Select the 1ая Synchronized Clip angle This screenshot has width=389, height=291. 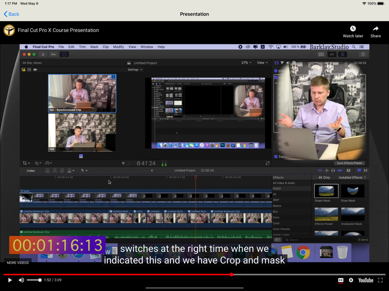coord(82,93)
